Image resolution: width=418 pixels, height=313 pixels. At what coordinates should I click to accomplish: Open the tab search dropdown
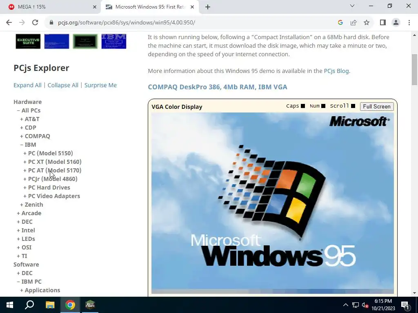352,6
